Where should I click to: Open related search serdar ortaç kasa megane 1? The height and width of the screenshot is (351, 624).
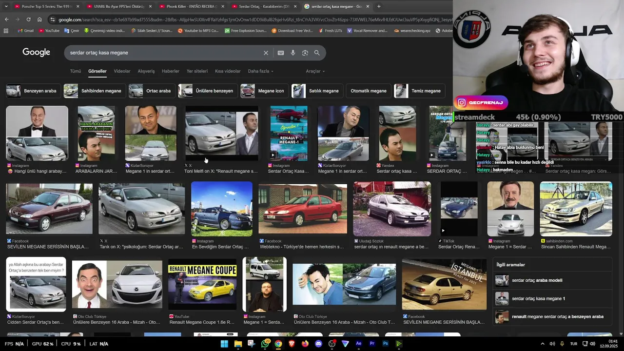click(x=552, y=298)
